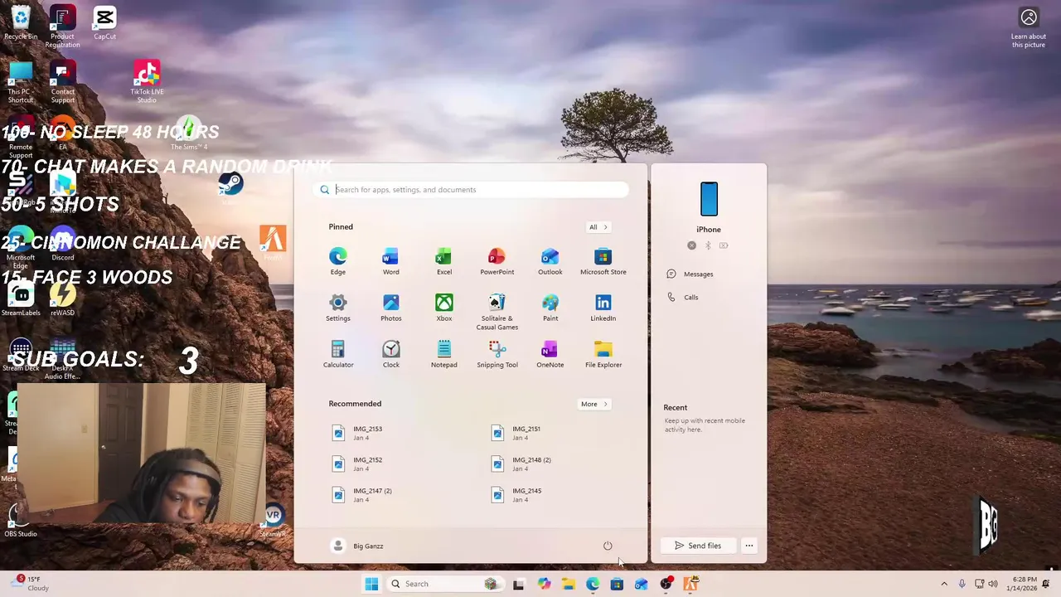Launch PowerPoint from pinned apps
The width and height of the screenshot is (1061, 597).
click(x=497, y=261)
